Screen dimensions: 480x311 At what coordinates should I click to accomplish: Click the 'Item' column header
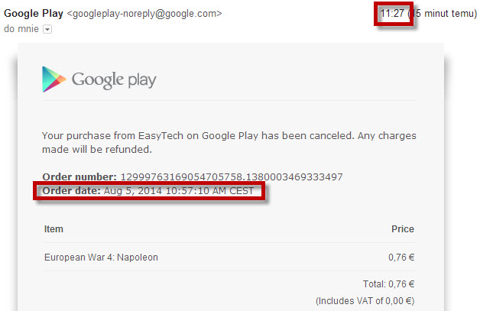(x=54, y=229)
